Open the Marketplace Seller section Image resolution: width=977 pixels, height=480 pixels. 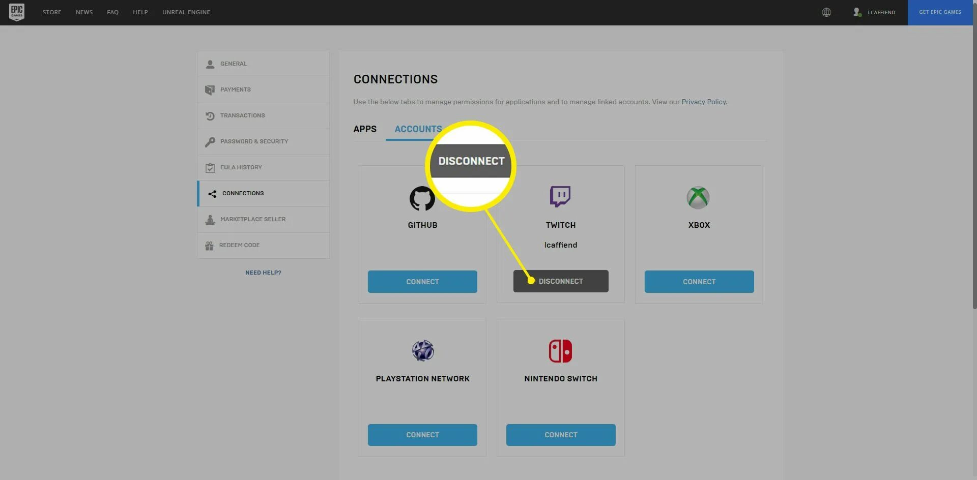pos(263,220)
